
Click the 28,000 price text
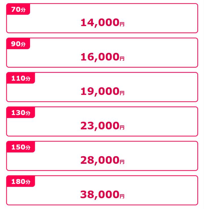click(x=99, y=160)
